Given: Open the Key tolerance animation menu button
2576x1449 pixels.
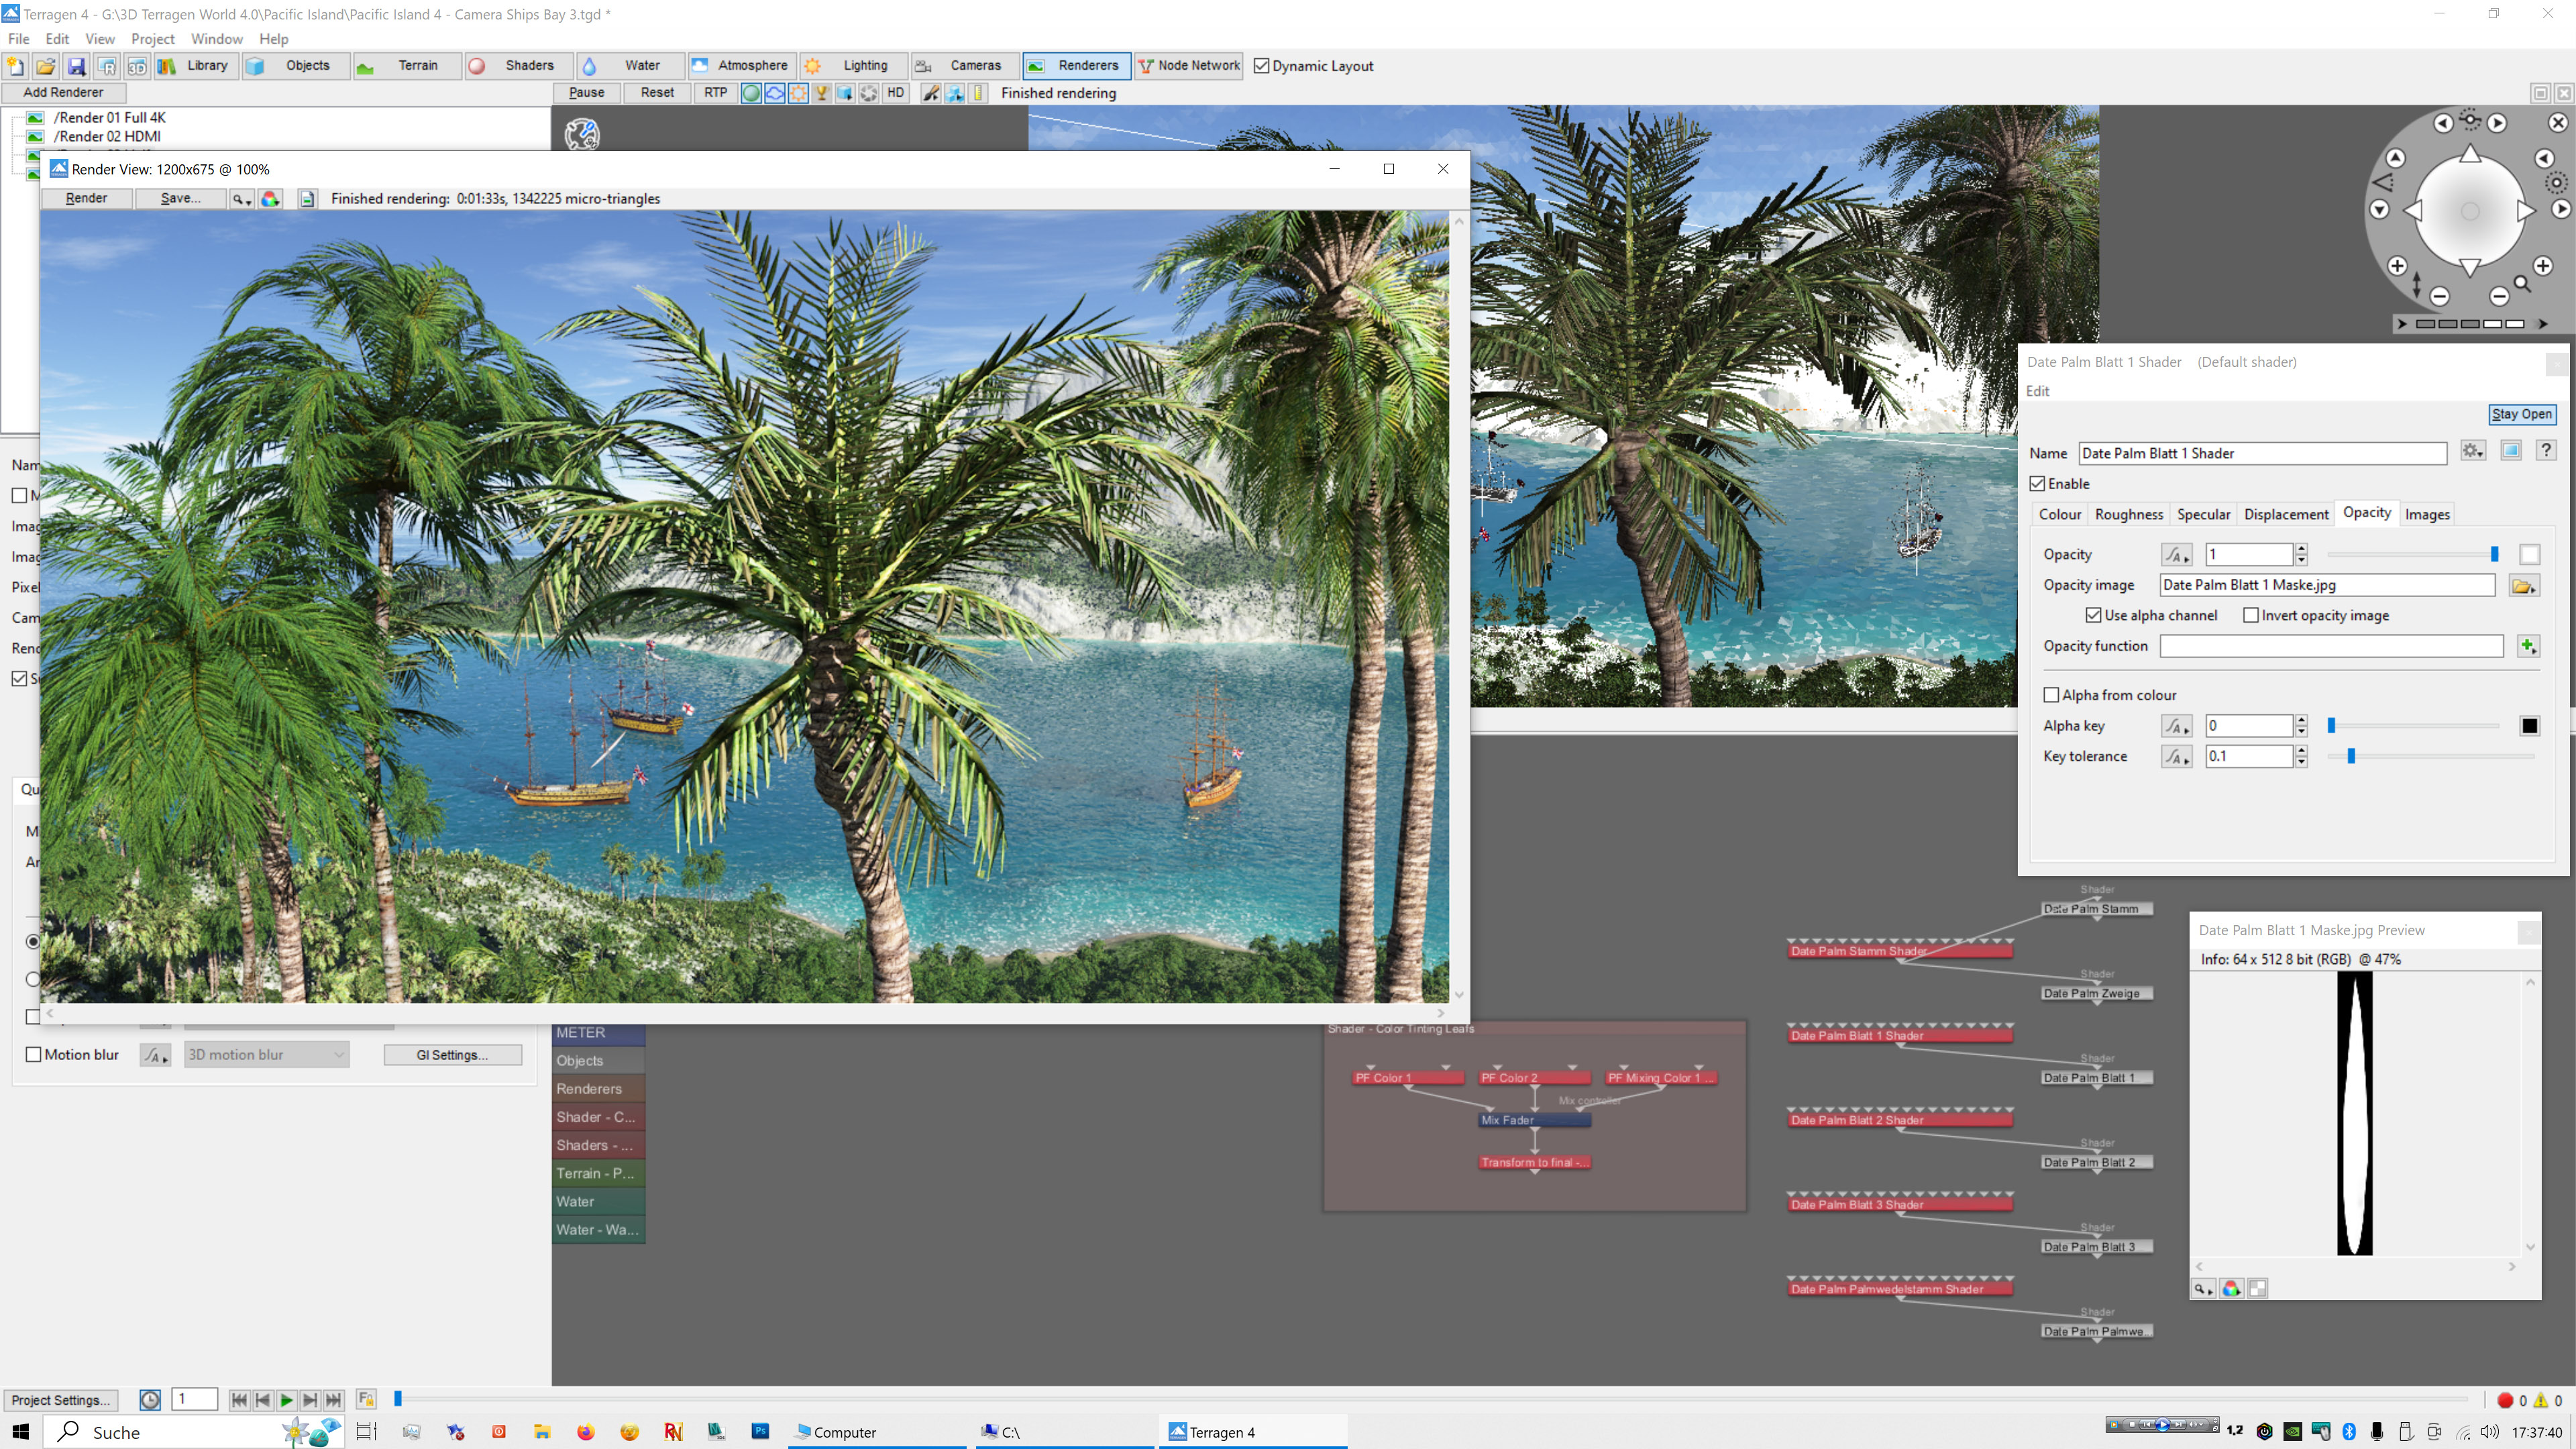Looking at the screenshot, I should [2176, 757].
